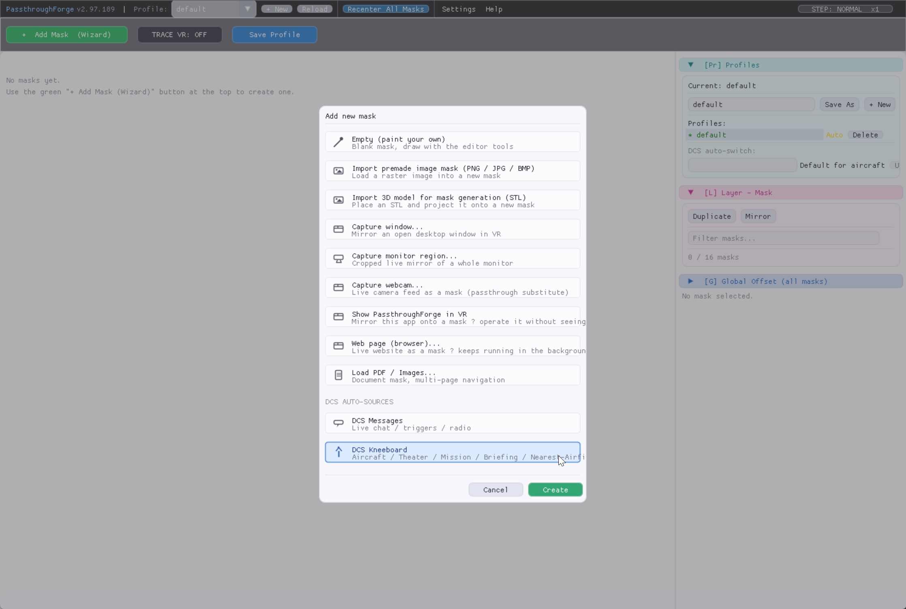906x609 pixels.
Task: Choose Empty (paint your own) mask option
Action: click(x=453, y=142)
